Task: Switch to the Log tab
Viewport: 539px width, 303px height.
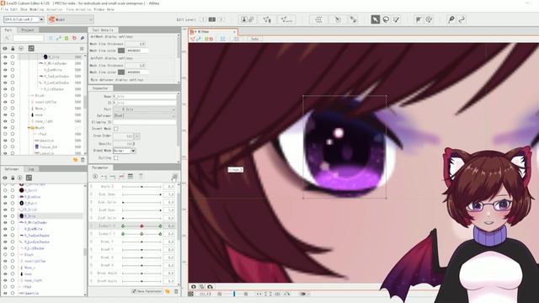Action: [31, 169]
